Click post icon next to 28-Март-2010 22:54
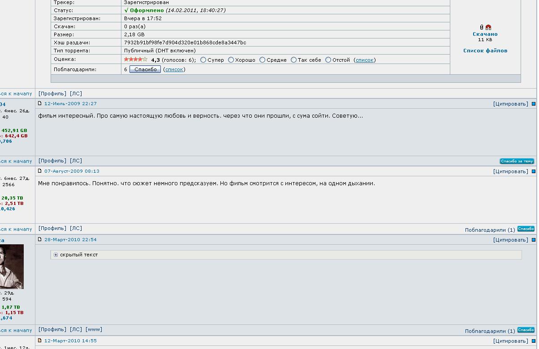The width and height of the screenshot is (539, 349). coord(39,239)
